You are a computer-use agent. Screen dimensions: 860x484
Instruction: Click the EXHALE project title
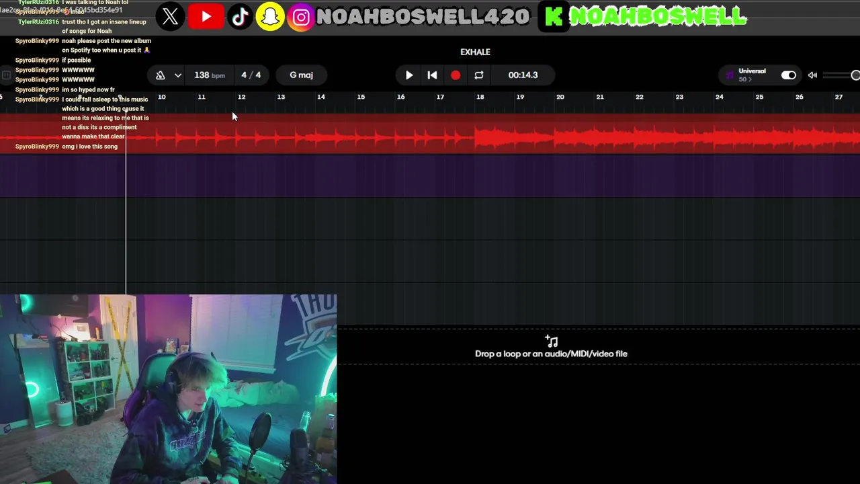(475, 52)
